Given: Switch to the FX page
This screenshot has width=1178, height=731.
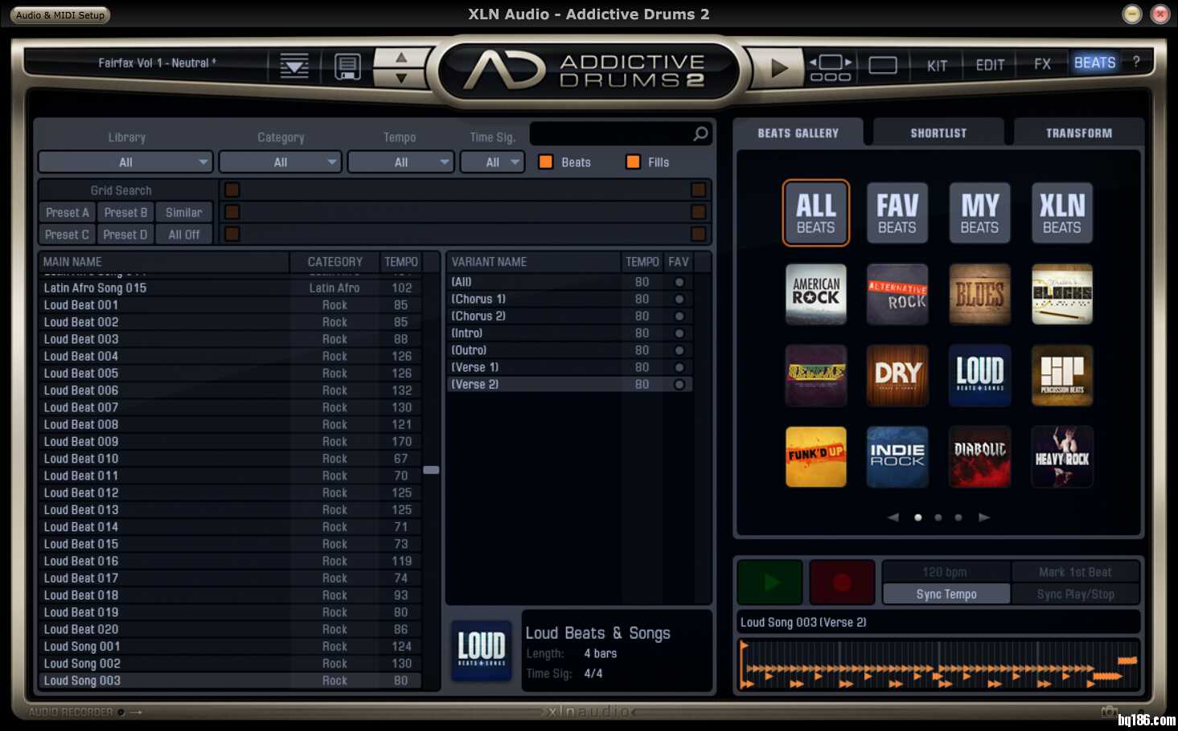Looking at the screenshot, I should [x=1042, y=64].
